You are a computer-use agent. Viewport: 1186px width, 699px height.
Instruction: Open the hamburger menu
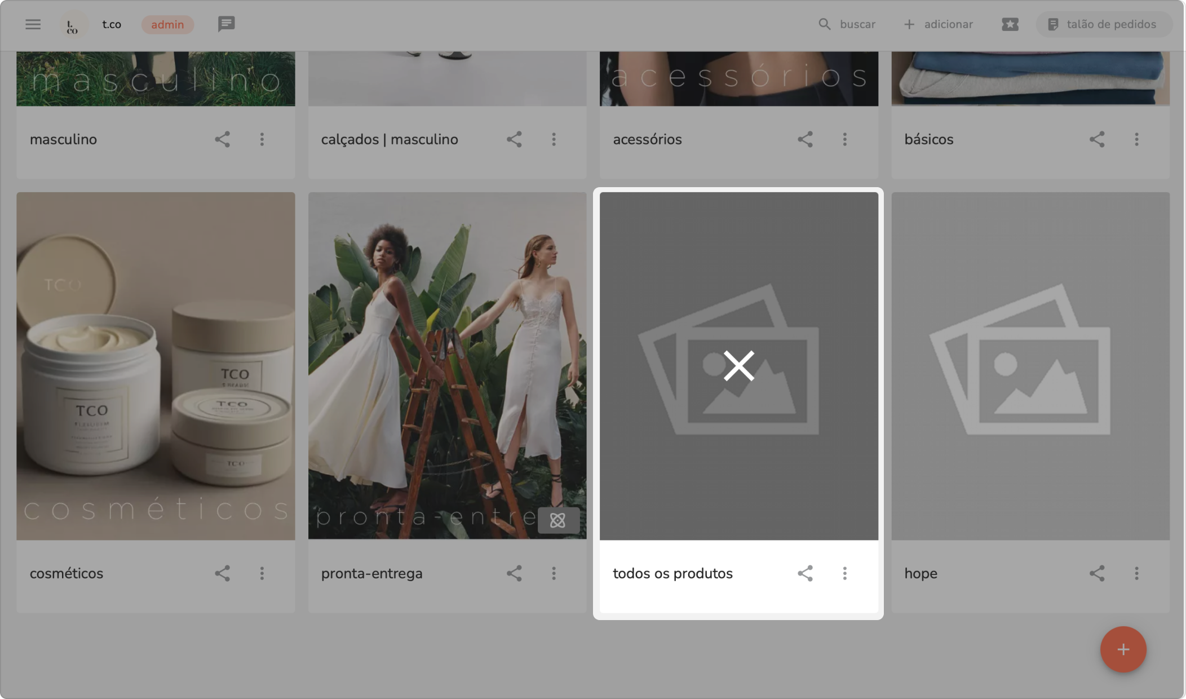pos(33,24)
